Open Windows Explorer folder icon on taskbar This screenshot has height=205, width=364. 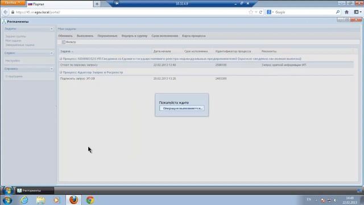pyautogui.click(x=40, y=200)
